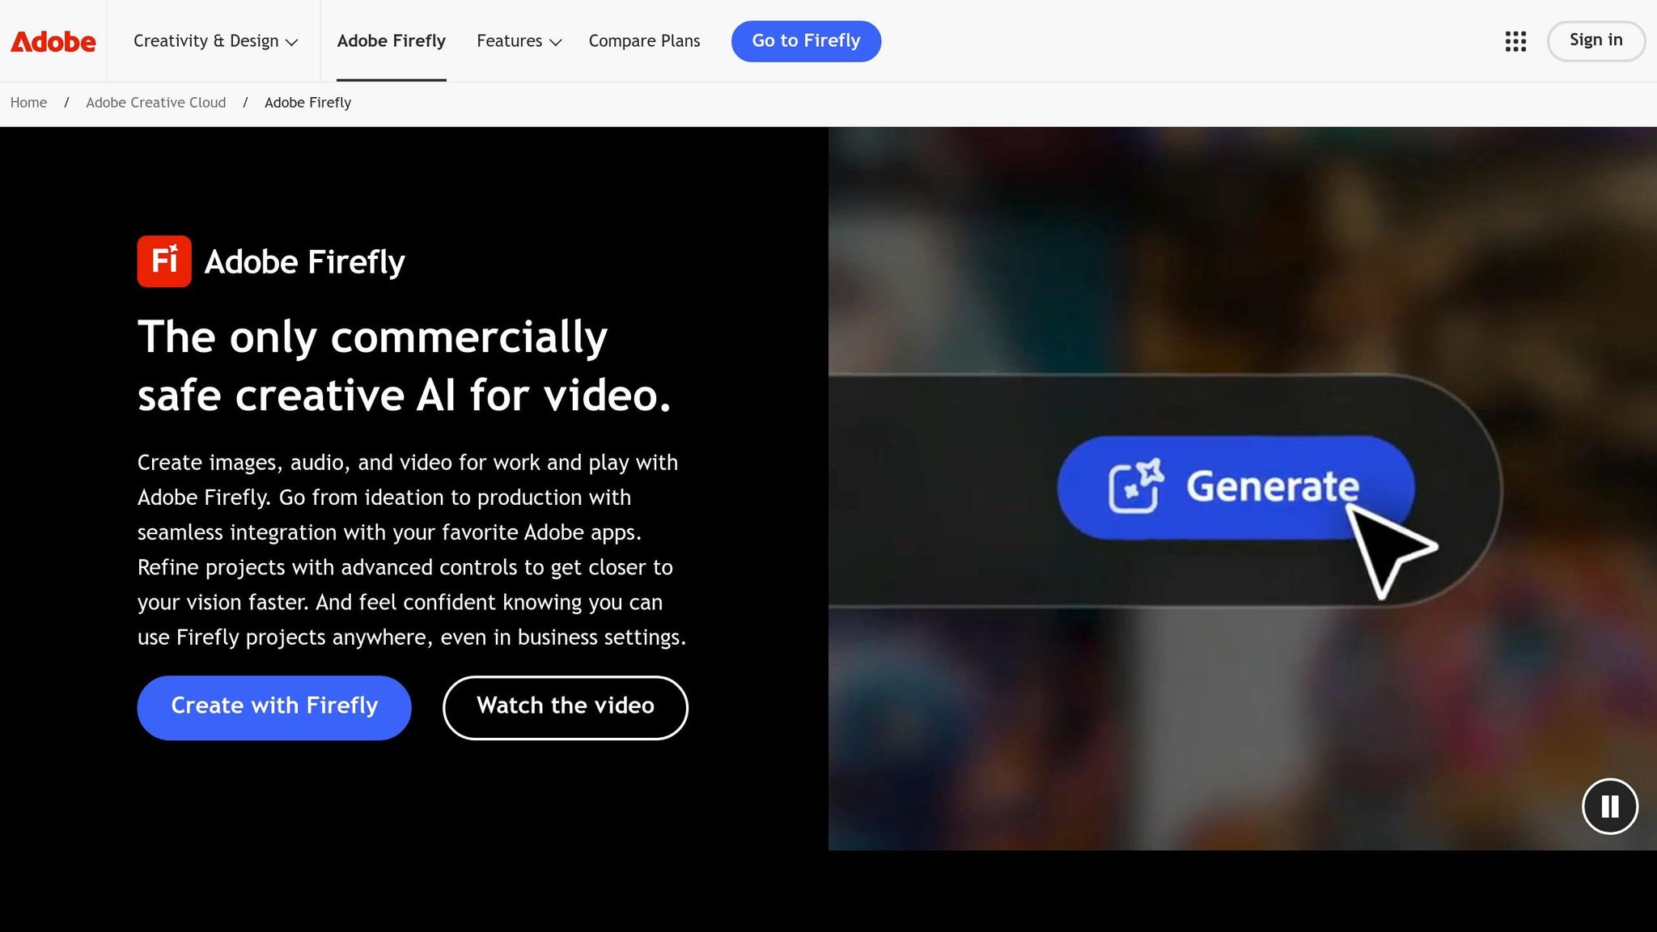
Task: Click the Sign in button
Action: click(x=1596, y=40)
